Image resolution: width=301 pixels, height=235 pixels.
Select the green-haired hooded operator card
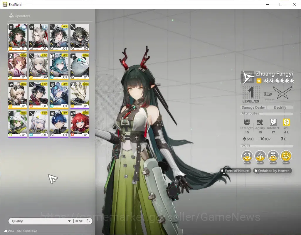pos(18,124)
